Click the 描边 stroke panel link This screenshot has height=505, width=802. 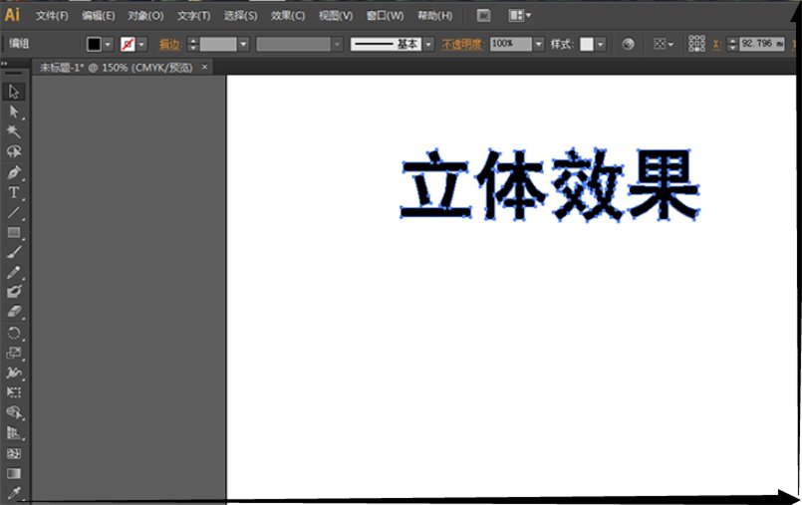[169, 45]
